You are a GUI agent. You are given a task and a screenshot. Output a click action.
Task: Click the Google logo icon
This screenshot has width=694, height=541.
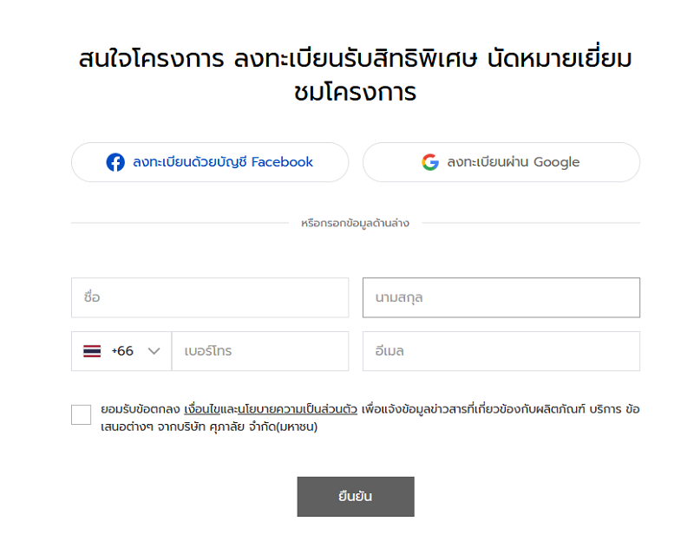(430, 162)
